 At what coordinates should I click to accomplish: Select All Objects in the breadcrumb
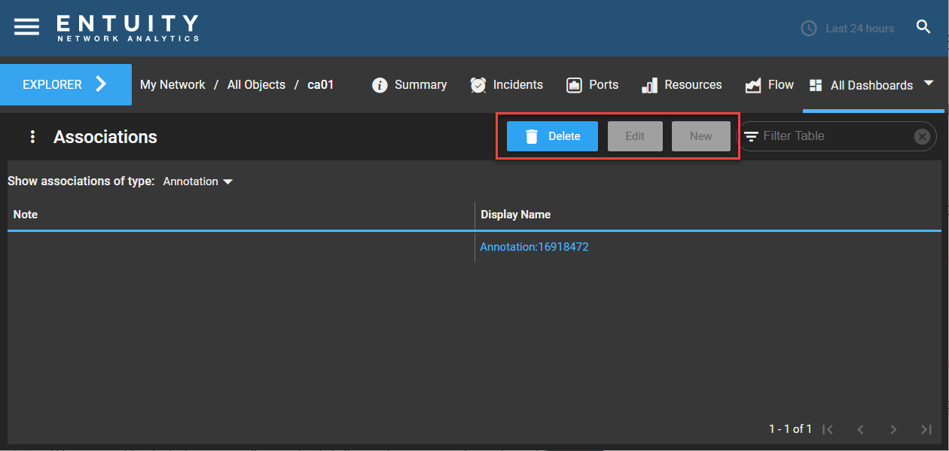(x=256, y=84)
